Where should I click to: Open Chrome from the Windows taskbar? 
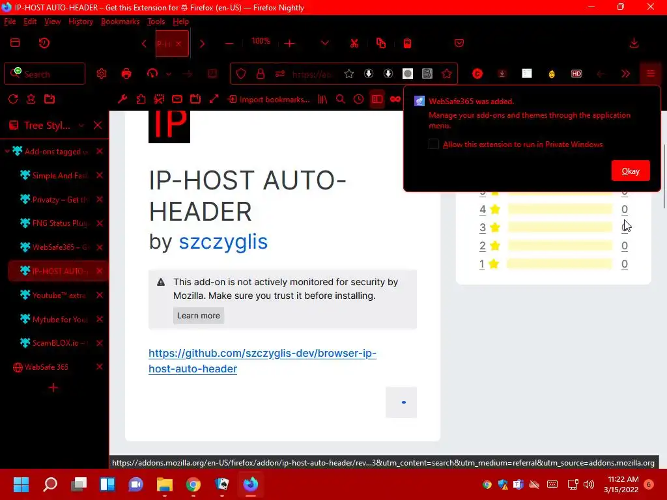pos(193,484)
